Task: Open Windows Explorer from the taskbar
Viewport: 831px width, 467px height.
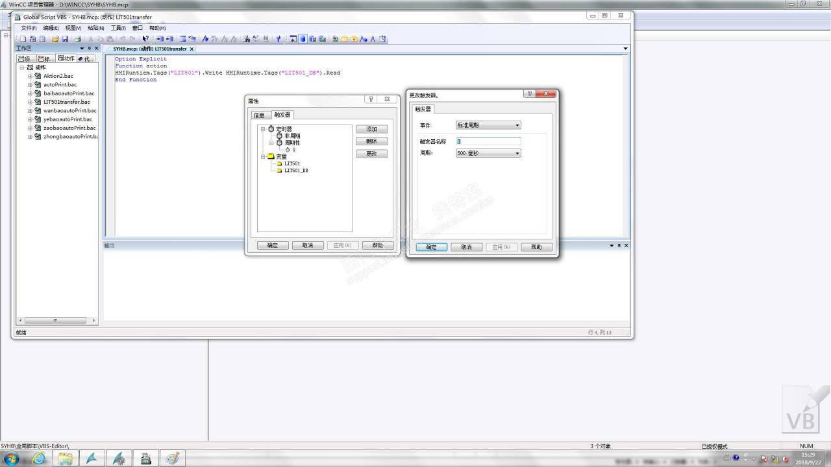Action: point(66,459)
